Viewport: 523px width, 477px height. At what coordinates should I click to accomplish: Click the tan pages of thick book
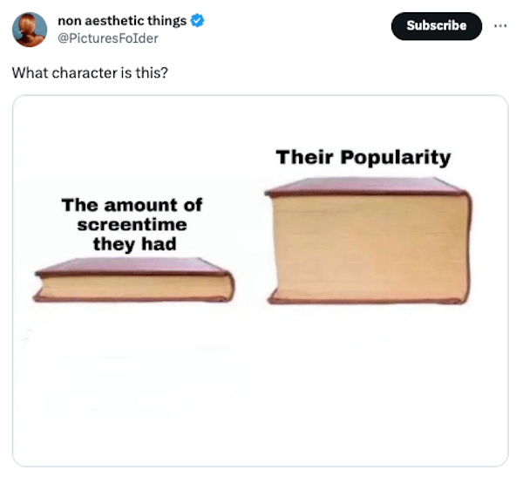366,249
